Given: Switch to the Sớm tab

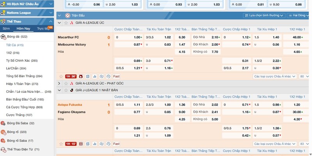Looking at the screenshot, I should click(6, 29).
